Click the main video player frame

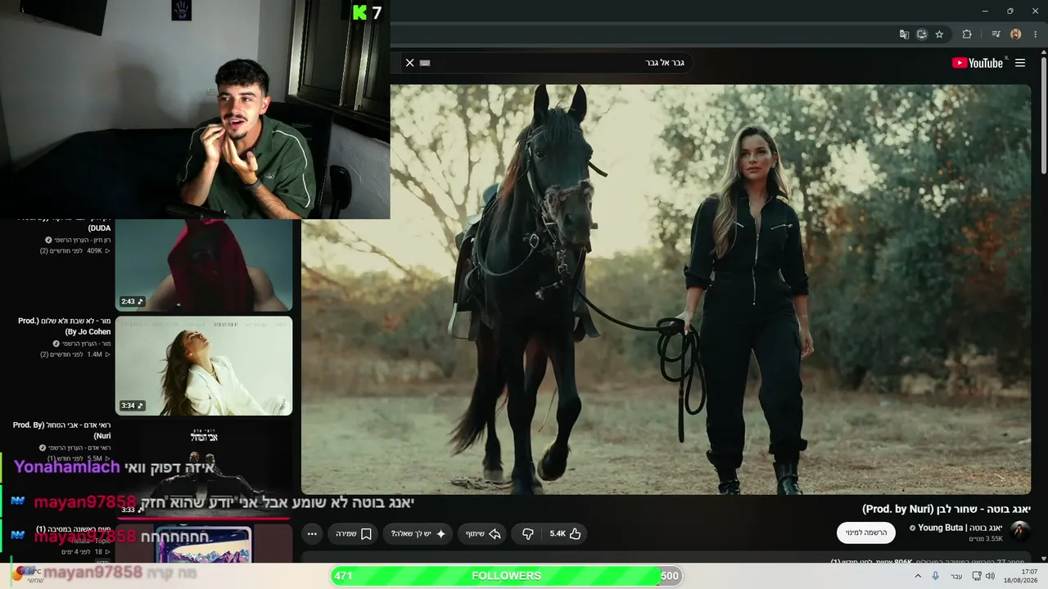(x=666, y=290)
